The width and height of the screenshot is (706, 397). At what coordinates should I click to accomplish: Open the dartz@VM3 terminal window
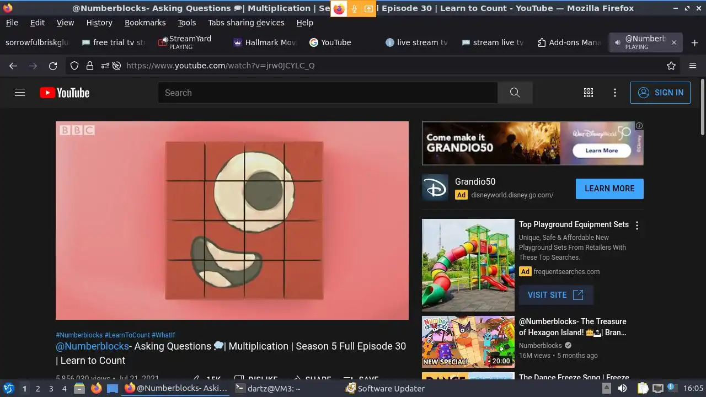268,389
